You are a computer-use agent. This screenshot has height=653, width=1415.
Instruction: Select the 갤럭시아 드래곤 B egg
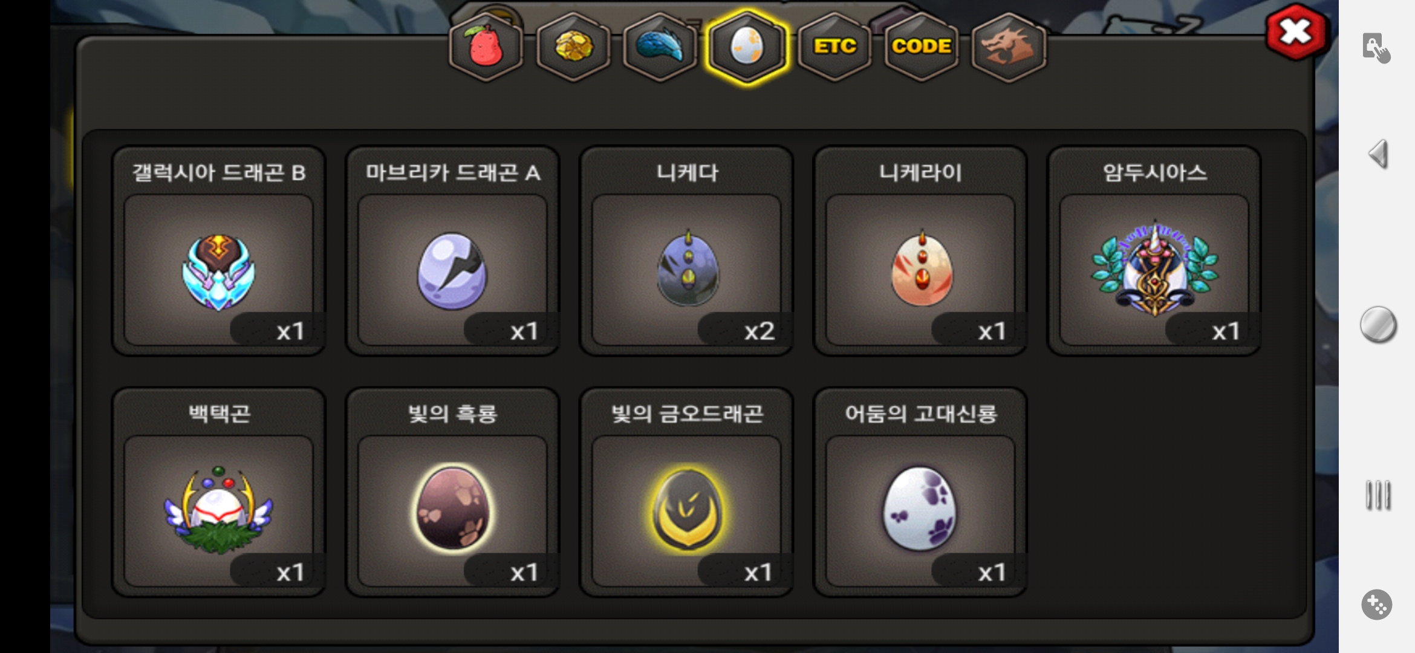coord(218,251)
